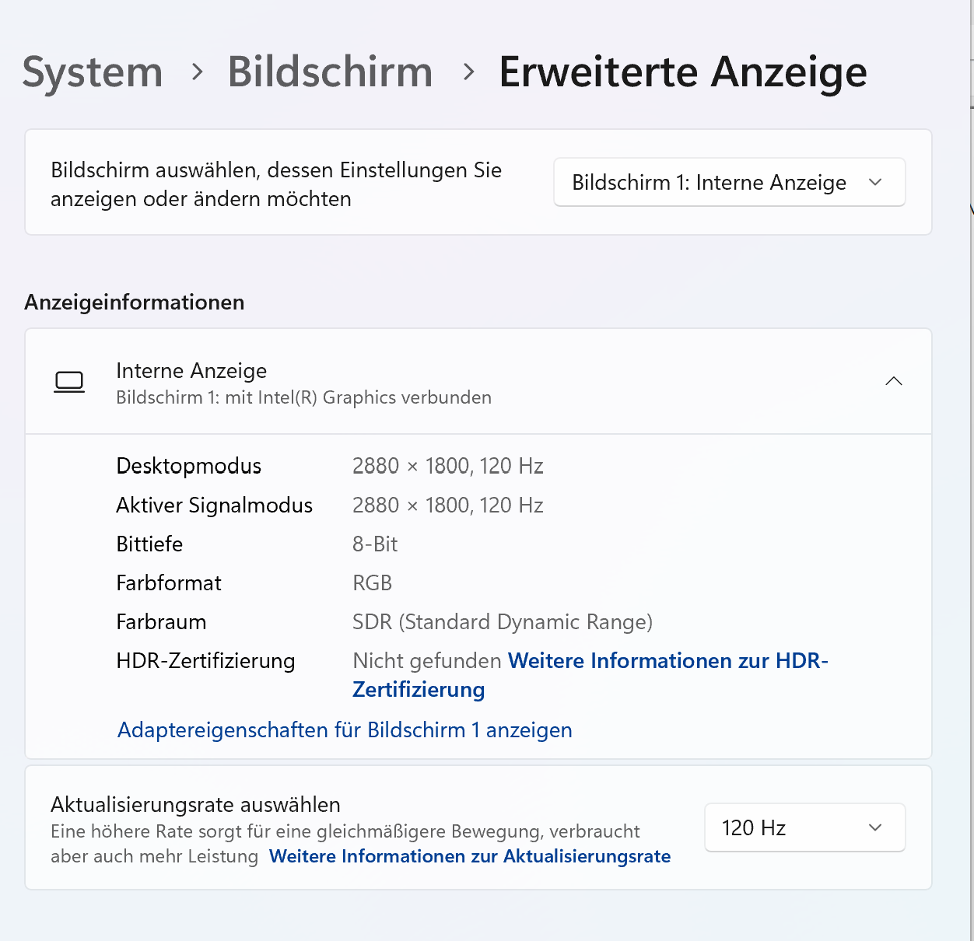The width and height of the screenshot is (974, 941).
Task: Click the arrow before Erweiterte Anzeige
Action: point(468,72)
